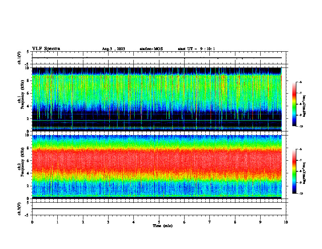
Task: Click time axis tick label '6'
Action: click(185, 222)
